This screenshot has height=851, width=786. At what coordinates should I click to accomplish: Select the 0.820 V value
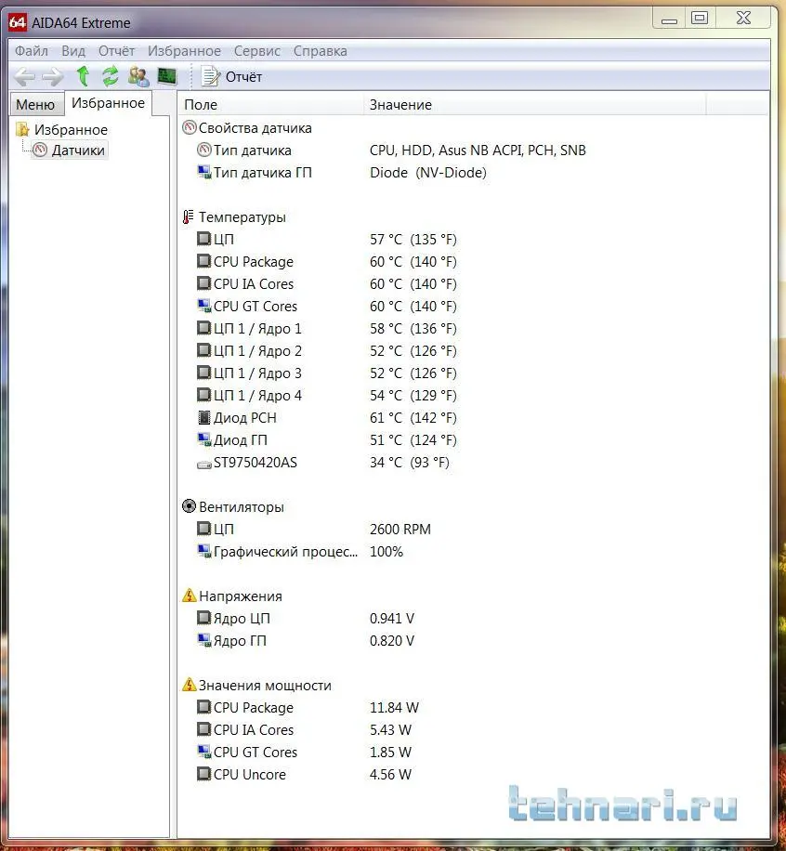391,641
